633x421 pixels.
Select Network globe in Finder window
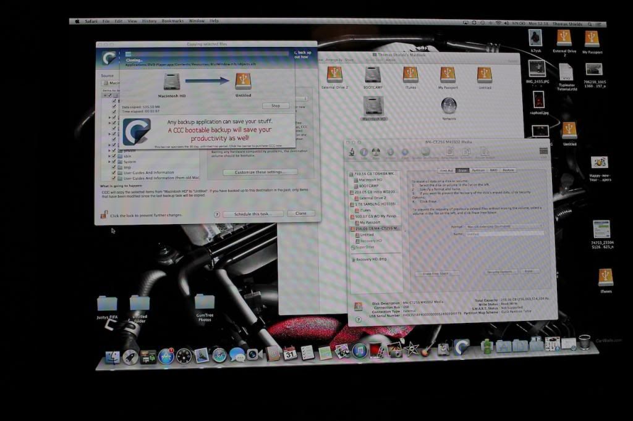click(449, 109)
